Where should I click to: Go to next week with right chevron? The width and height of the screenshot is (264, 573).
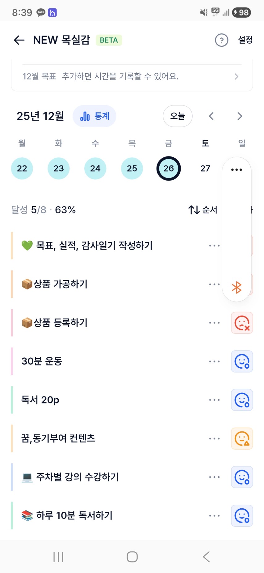coord(240,116)
